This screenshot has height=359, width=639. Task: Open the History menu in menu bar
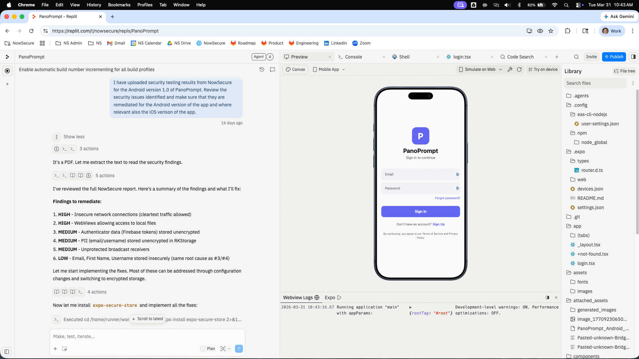click(94, 5)
